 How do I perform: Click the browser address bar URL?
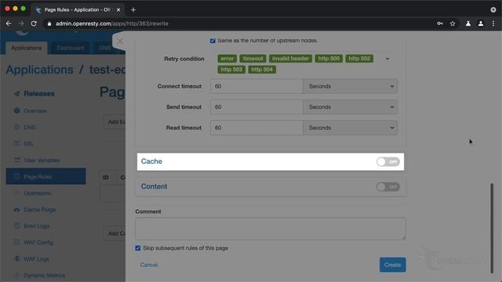click(x=111, y=23)
